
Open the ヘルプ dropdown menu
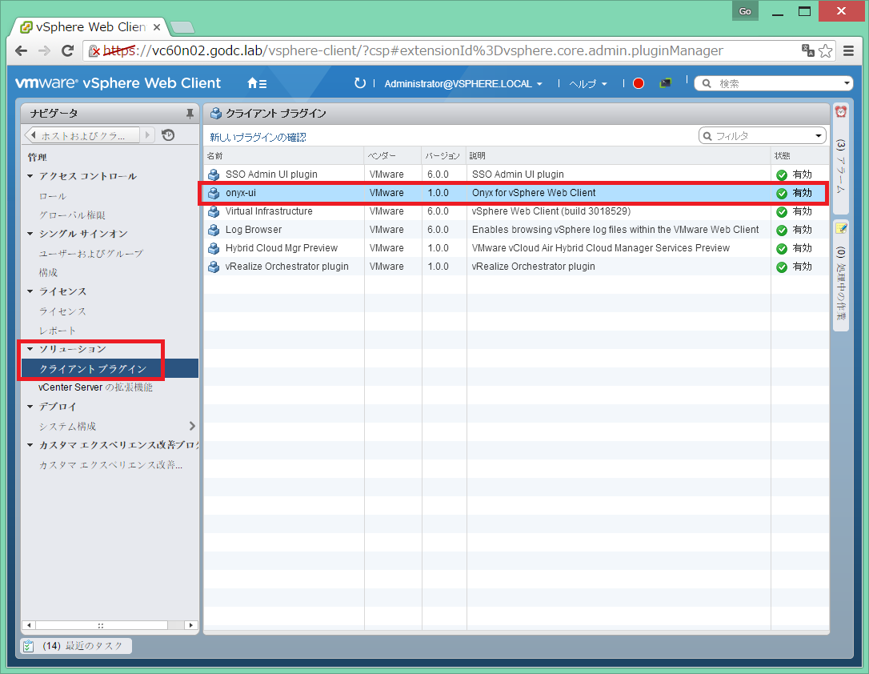coord(588,84)
